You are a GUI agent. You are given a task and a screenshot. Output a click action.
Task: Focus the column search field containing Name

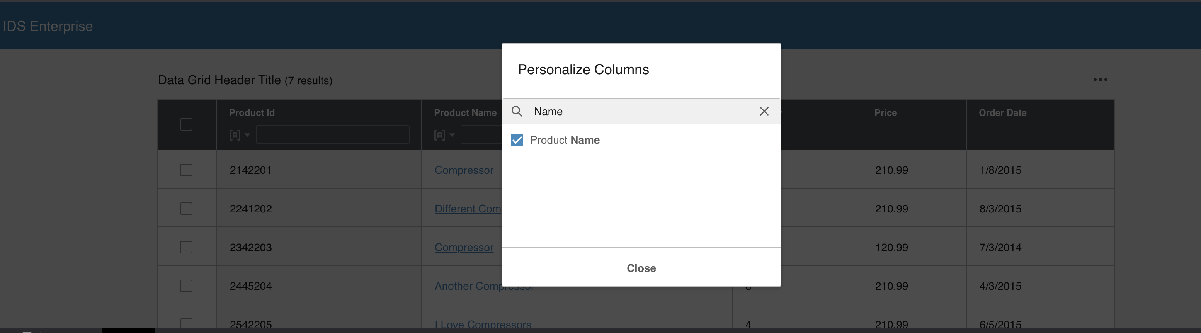[x=643, y=112]
